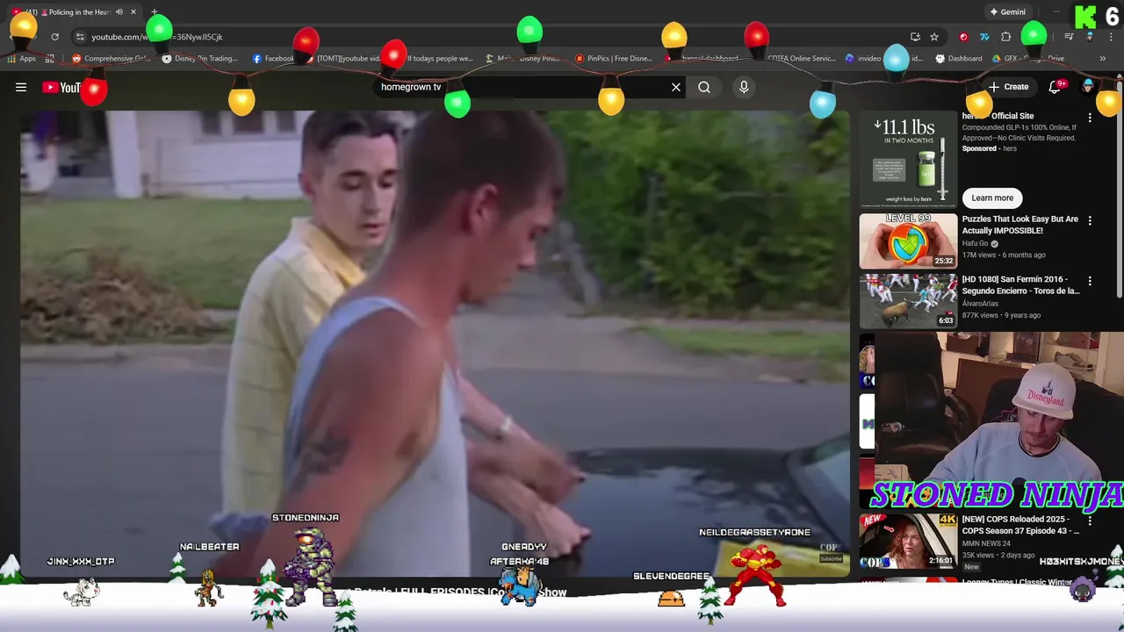Close the Policing in the Heart tab
The height and width of the screenshot is (632, 1124).
(x=133, y=12)
